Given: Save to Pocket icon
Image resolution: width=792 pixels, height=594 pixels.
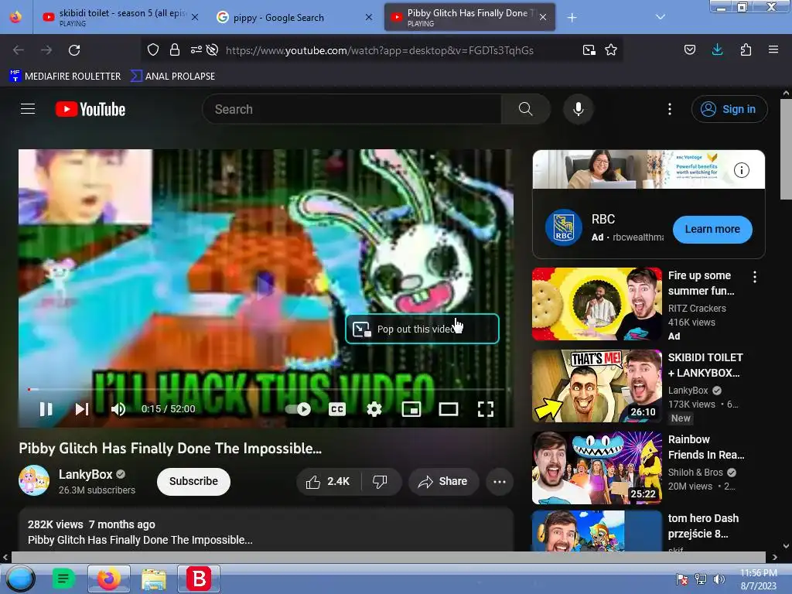Looking at the screenshot, I should click(689, 49).
